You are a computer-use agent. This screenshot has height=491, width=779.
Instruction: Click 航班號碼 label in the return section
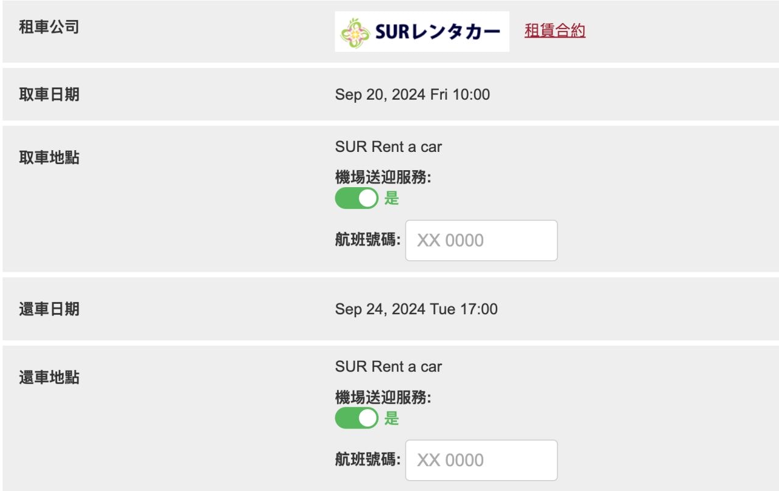click(x=368, y=459)
